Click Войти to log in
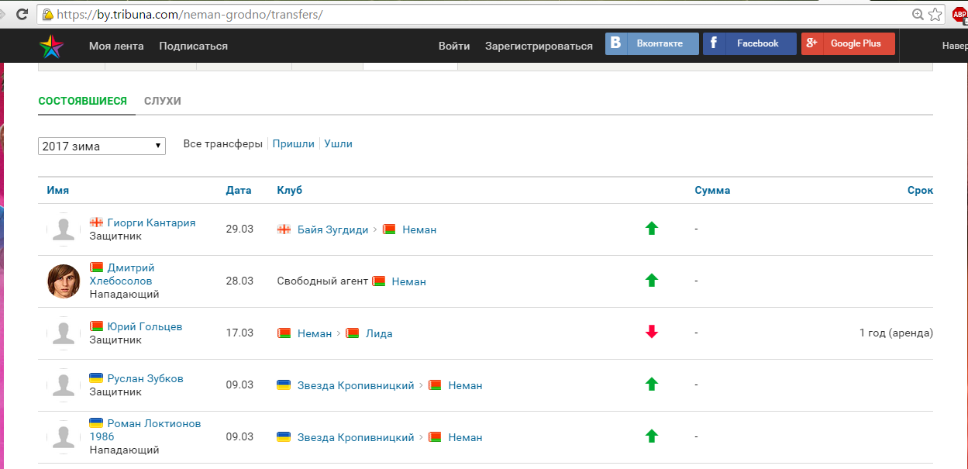Screen dimensions: 968x469 click(x=454, y=46)
